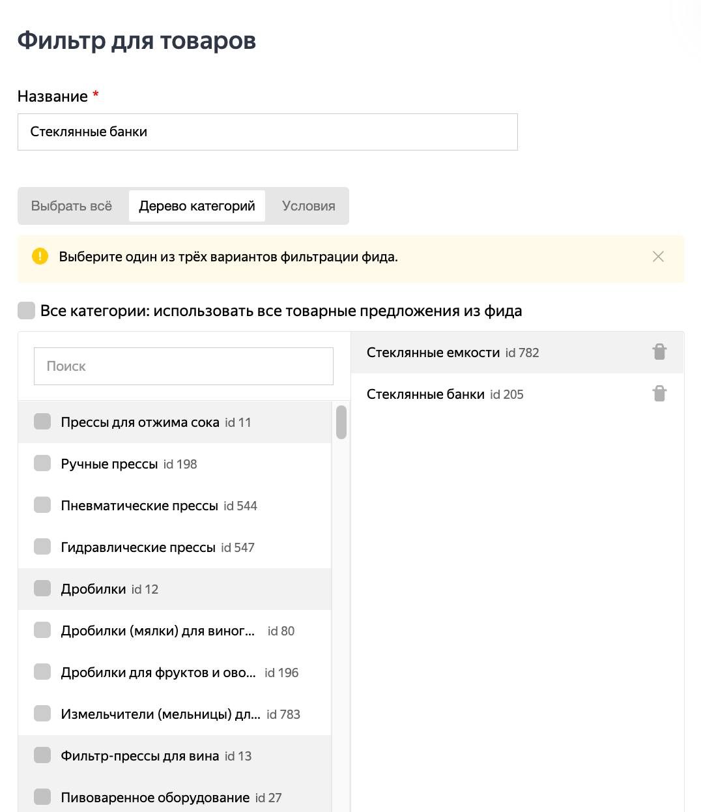Image resolution: width=701 pixels, height=812 pixels.
Task: Focus the Название text input
Action: pos(267,132)
